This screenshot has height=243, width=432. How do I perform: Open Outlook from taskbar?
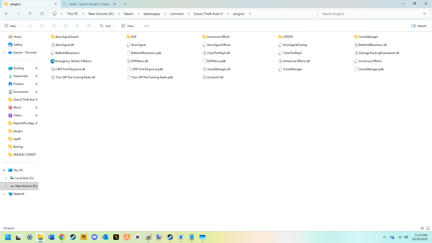(105, 237)
